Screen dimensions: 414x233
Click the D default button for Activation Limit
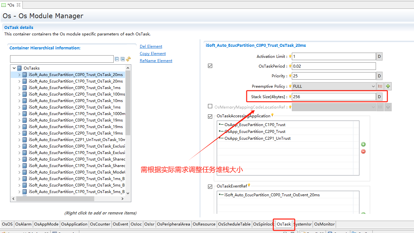[x=379, y=57]
